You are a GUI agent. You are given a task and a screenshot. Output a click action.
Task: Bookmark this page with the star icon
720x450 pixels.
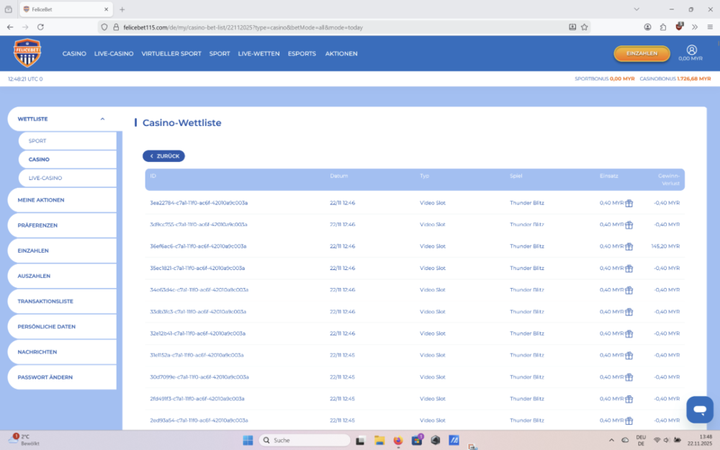pyautogui.click(x=585, y=27)
